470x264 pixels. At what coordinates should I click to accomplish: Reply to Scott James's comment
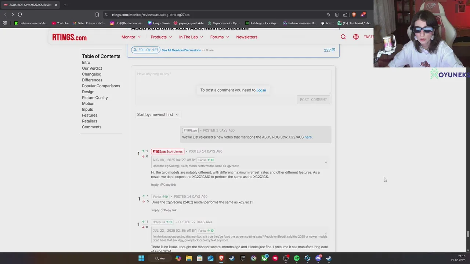(155, 185)
